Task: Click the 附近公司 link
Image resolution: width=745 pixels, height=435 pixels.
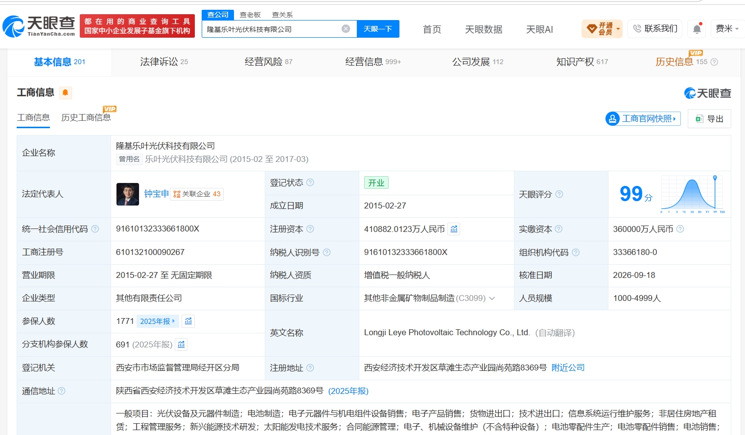Action: [568, 368]
